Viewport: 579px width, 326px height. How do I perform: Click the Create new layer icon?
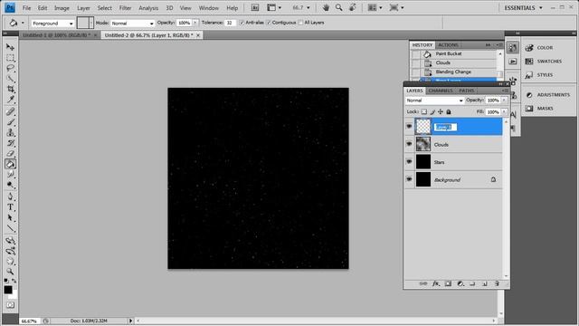[485, 283]
